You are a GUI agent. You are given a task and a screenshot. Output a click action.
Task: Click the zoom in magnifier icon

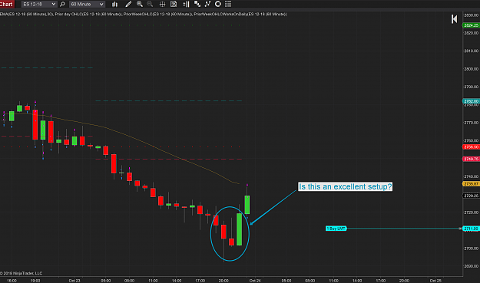coord(140,4)
